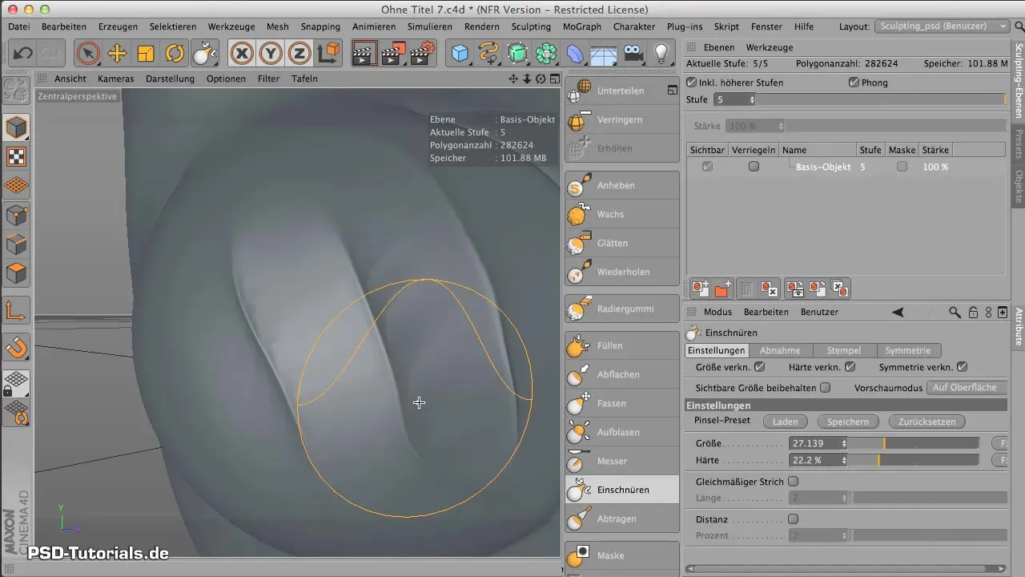This screenshot has height=577, width=1025.
Task: Select the live selection tool
Action: click(88, 54)
